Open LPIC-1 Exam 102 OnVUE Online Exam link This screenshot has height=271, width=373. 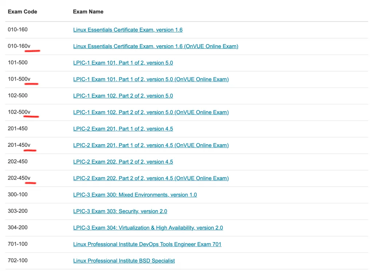pos(151,112)
